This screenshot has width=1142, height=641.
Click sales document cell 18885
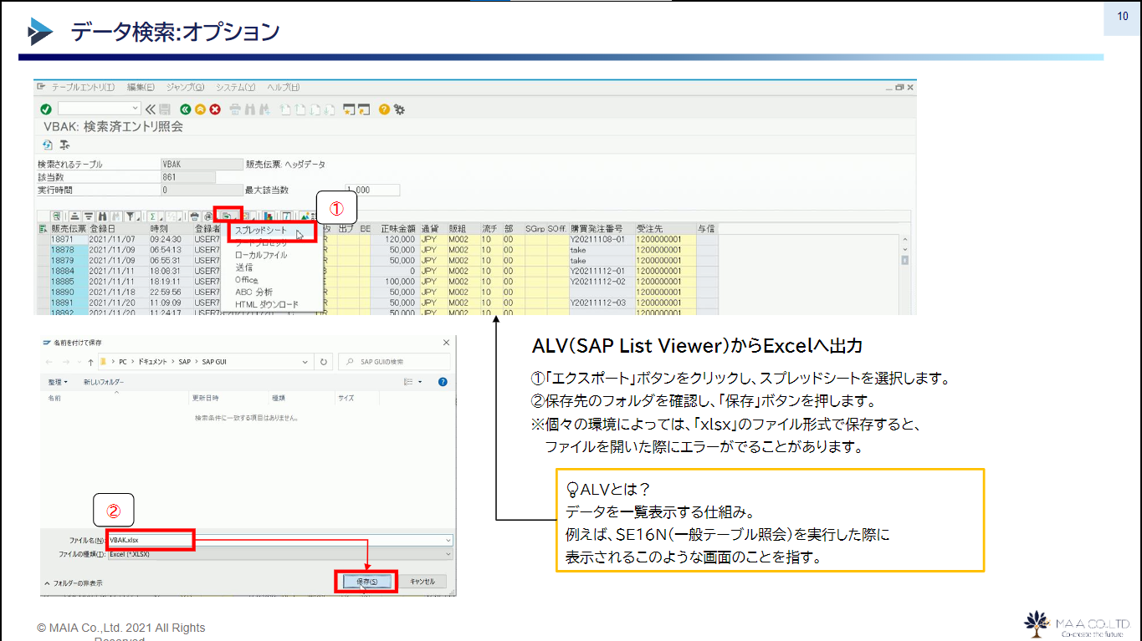click(x=68, y=282)
